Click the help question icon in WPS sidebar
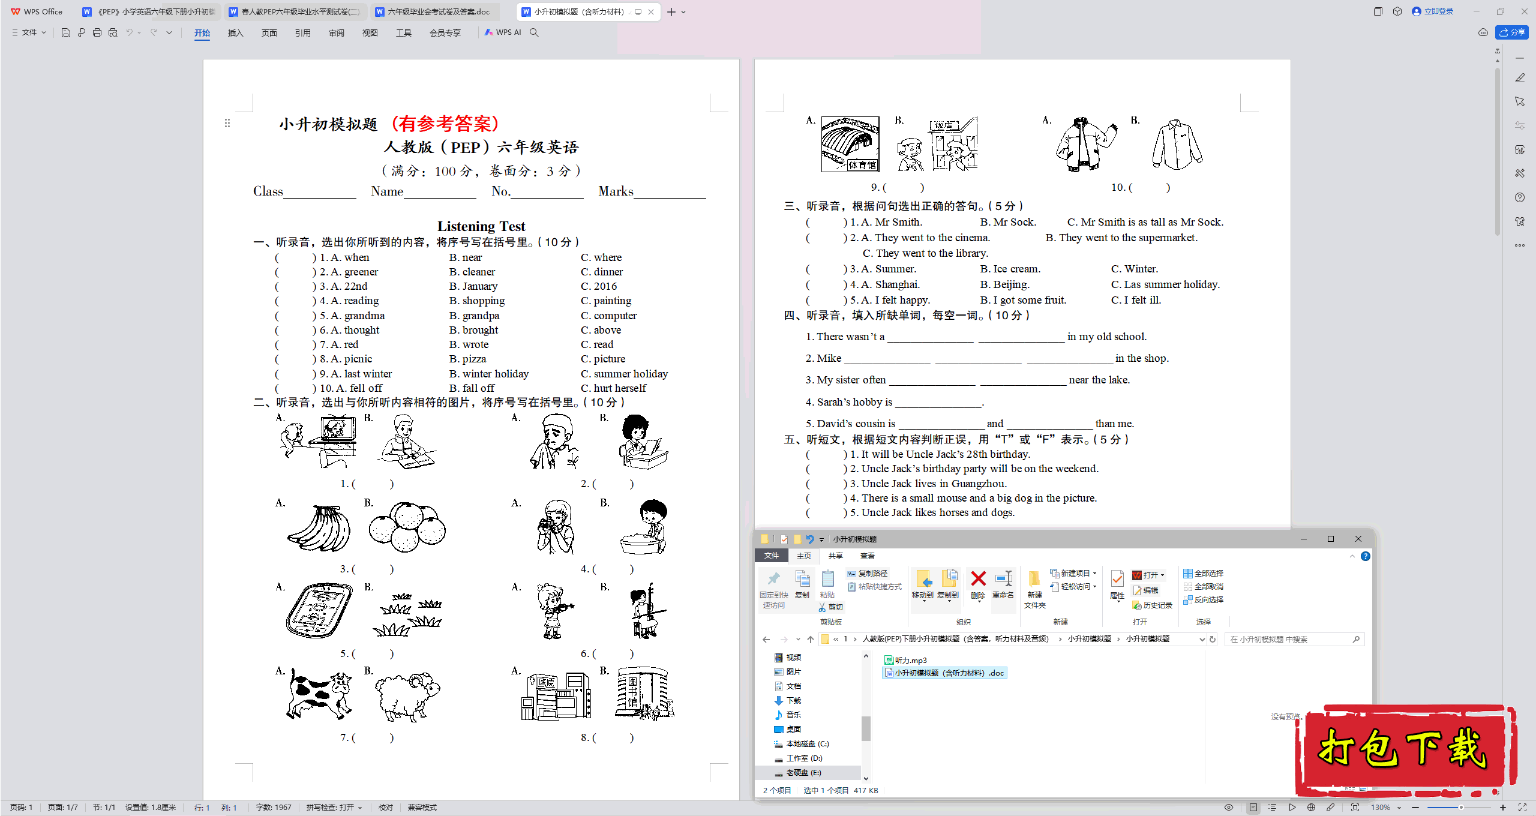Screen dimensions: 1536x816 click(x=1520, y=197)
